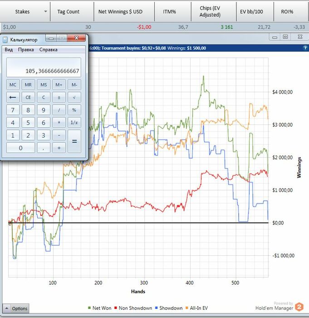Click the 36,7 ITM value
Viewport: 309px width, 318px height.
coord(183,27)
